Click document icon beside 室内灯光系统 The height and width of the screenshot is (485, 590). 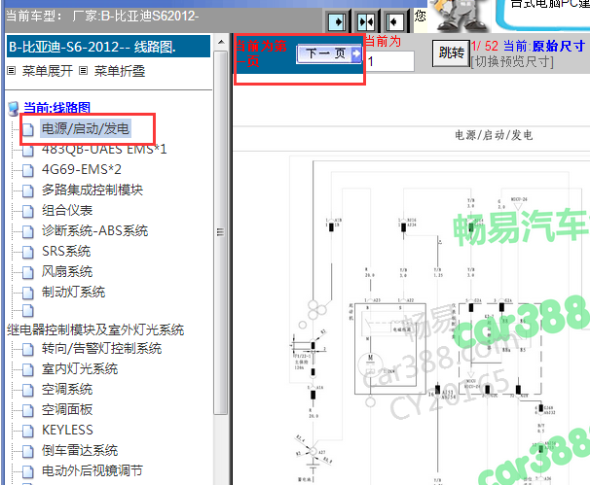click(28, 369)
